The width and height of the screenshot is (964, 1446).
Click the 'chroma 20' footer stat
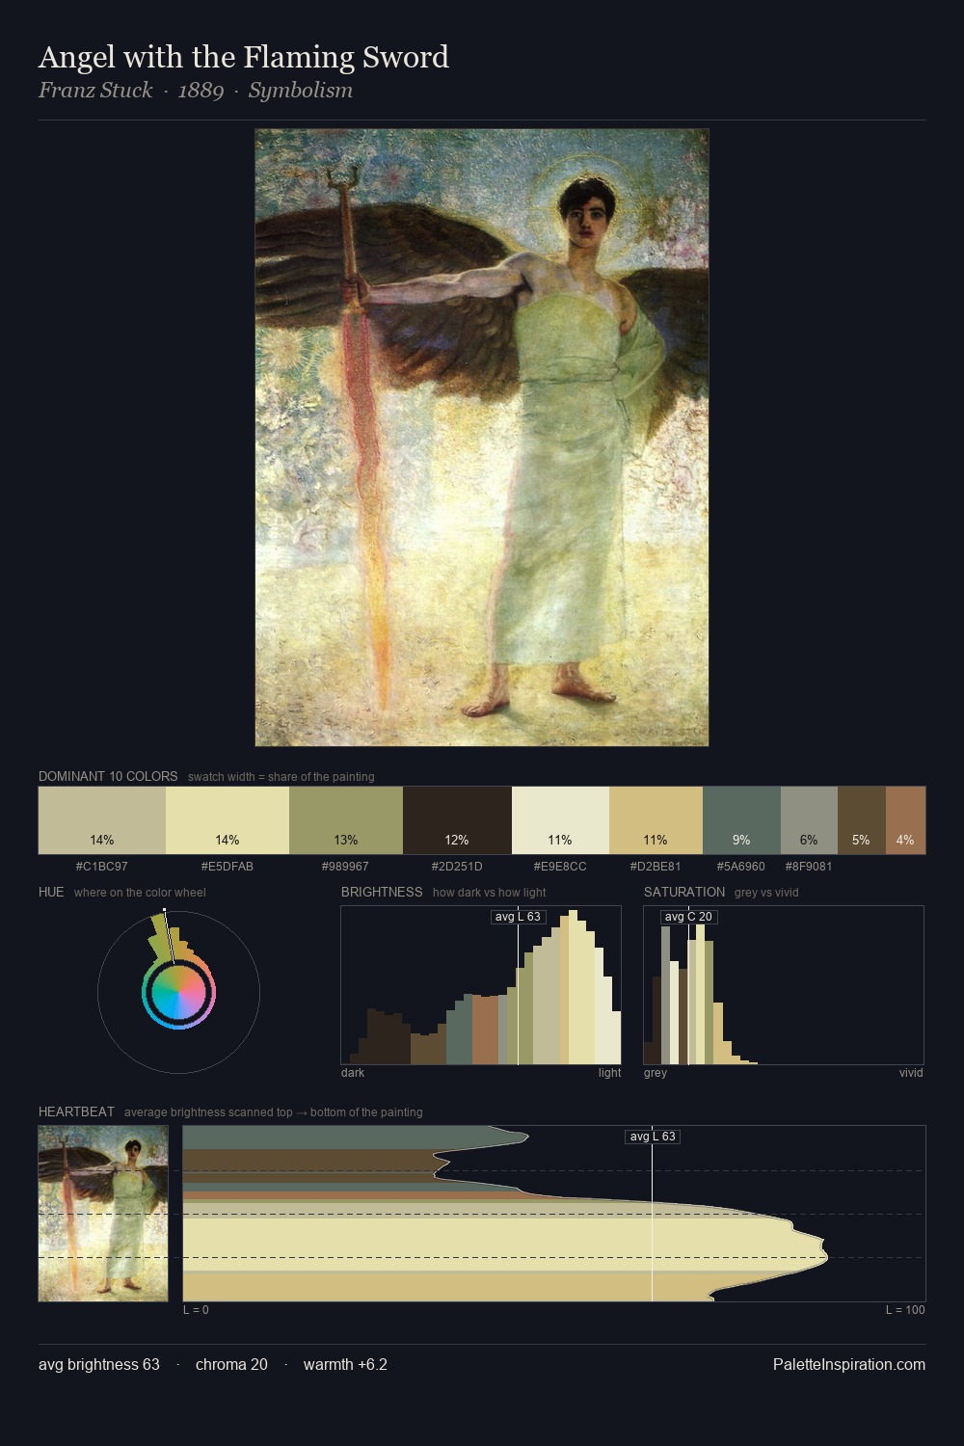pos(231,1364)
